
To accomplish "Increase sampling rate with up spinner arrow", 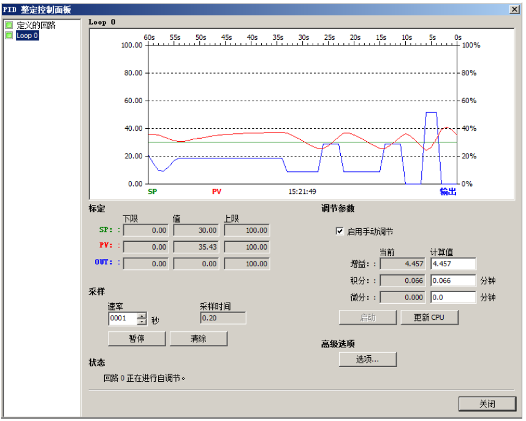I will [142, 316].
